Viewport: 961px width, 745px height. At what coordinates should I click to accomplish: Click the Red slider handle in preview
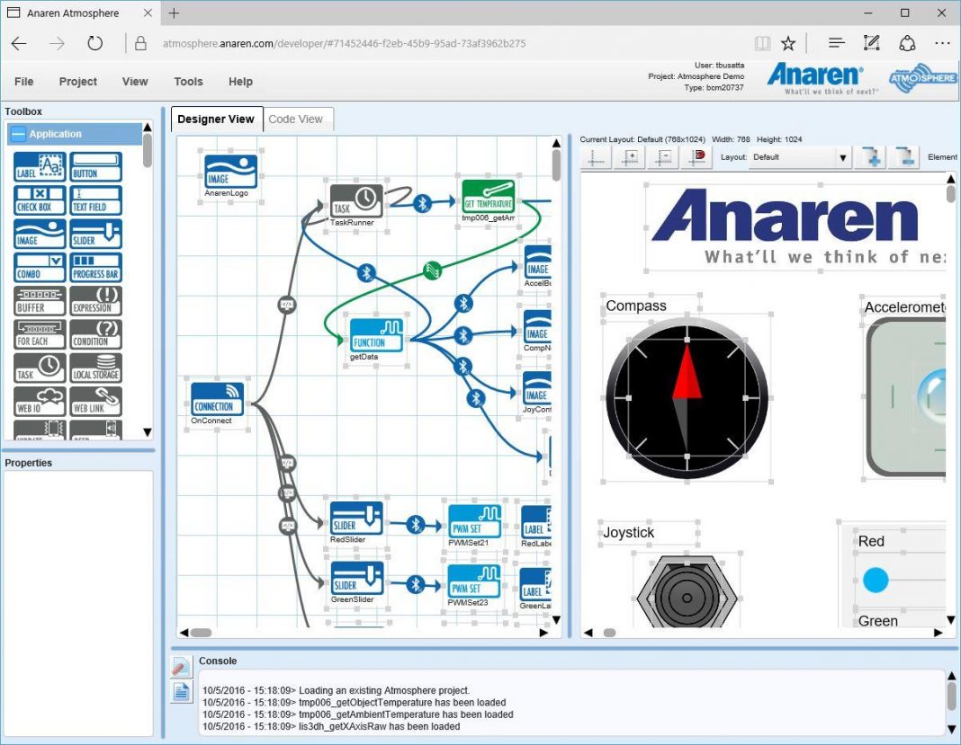[876, 580]
